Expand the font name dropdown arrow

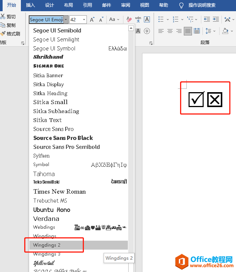(x=66, y=20)
